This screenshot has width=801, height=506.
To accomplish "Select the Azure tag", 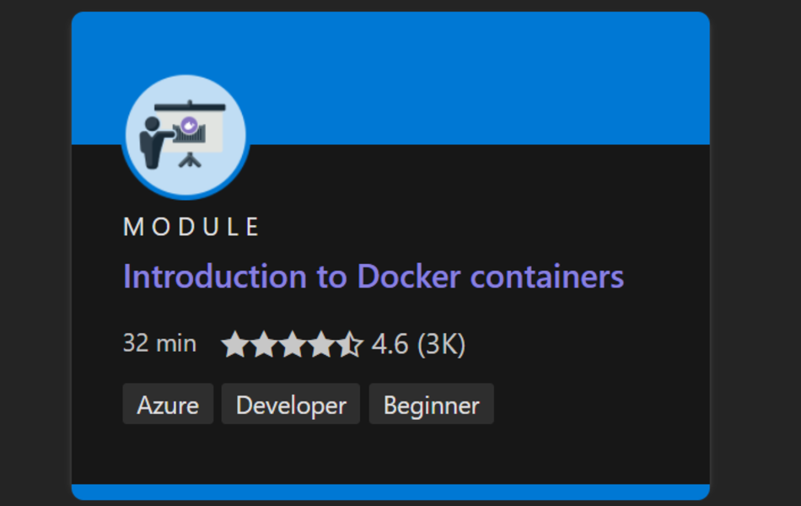I will click(x=168, y=404).
